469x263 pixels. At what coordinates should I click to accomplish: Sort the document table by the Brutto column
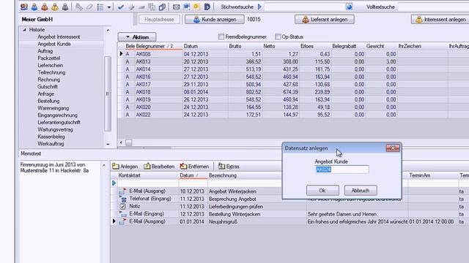pyautogui.click(x=235, y=46)
